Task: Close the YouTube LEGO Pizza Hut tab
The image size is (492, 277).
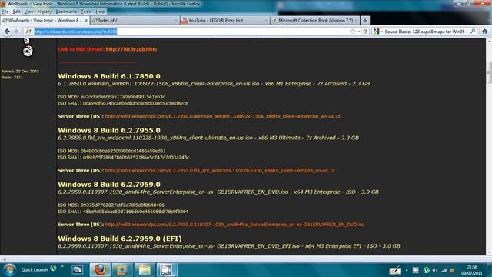Action: (x=266, y=21)
